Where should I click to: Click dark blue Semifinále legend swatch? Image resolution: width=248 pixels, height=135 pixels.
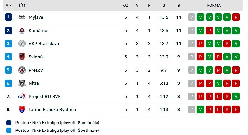pos(9,123)
